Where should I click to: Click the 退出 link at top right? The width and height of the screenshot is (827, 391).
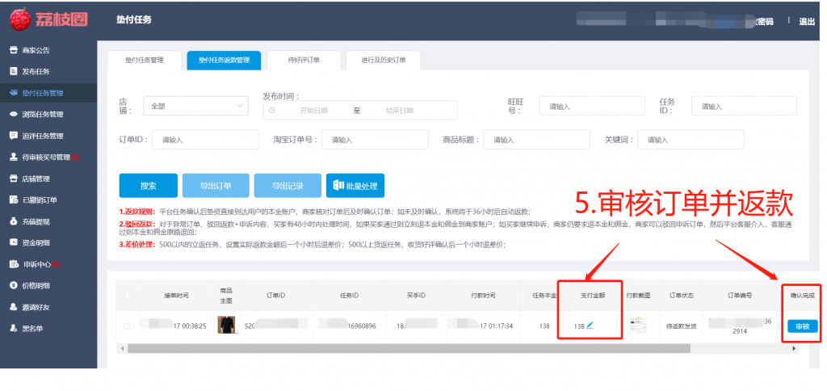[x=807, y=22]
